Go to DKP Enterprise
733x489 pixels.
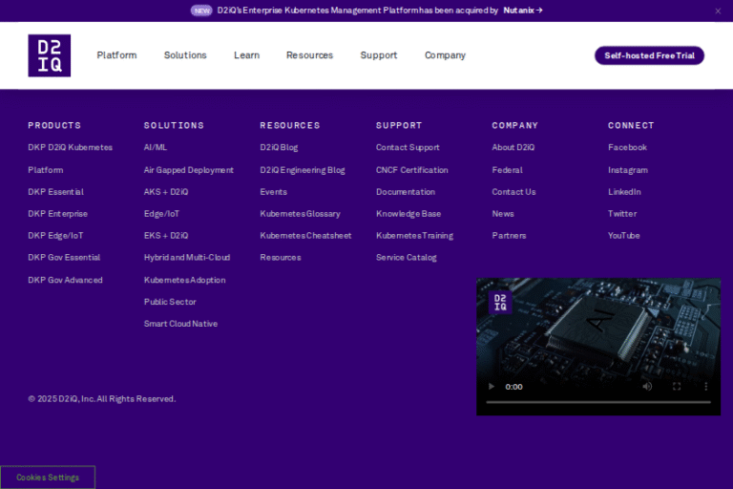point(57,214)
